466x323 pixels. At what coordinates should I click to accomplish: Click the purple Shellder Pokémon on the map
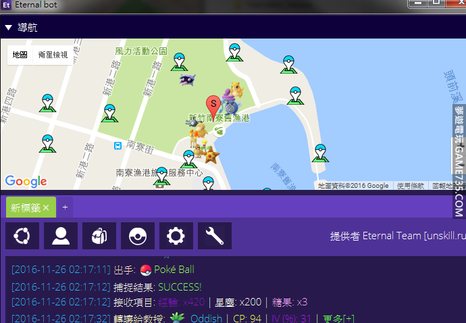[x=188, y=80]
